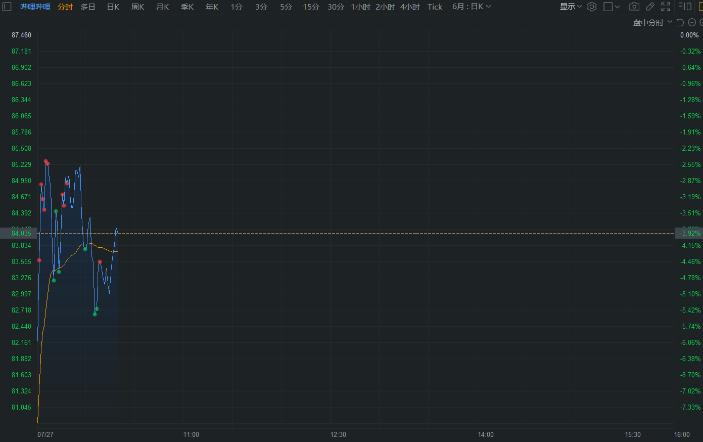
Task: Click the -7.33% percent axis label
Action: point(690,407)
